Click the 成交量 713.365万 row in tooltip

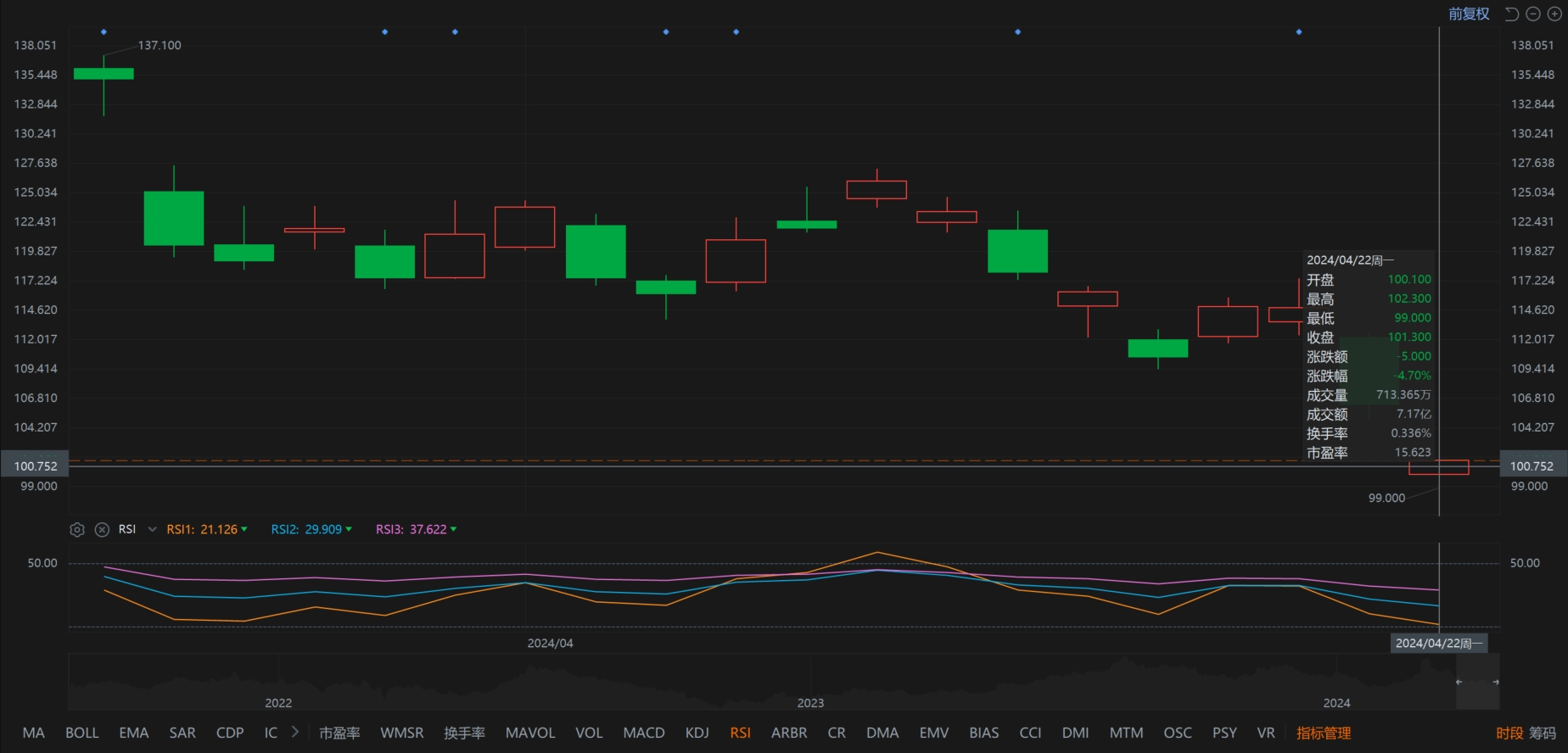(1369, 395)
